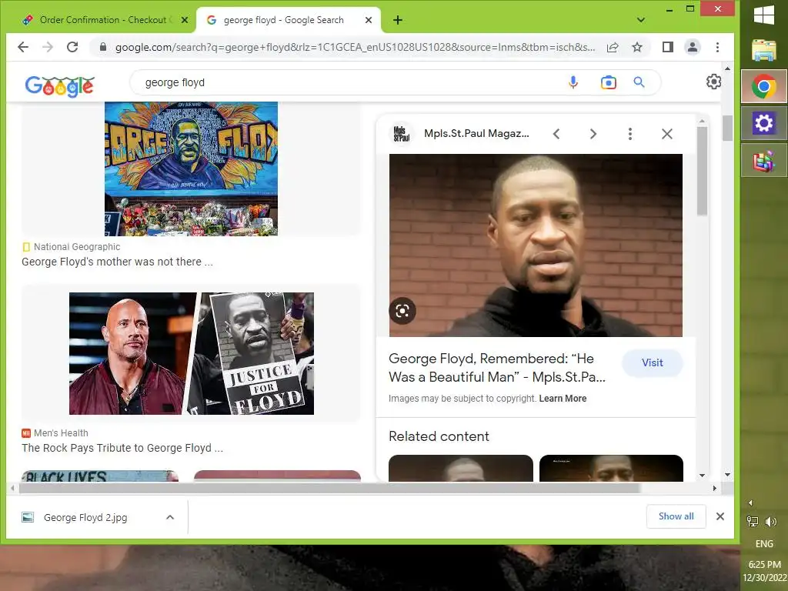Click the address bar URL field
Viewport: 788px width, 591px height.
[x=355, y=47]
